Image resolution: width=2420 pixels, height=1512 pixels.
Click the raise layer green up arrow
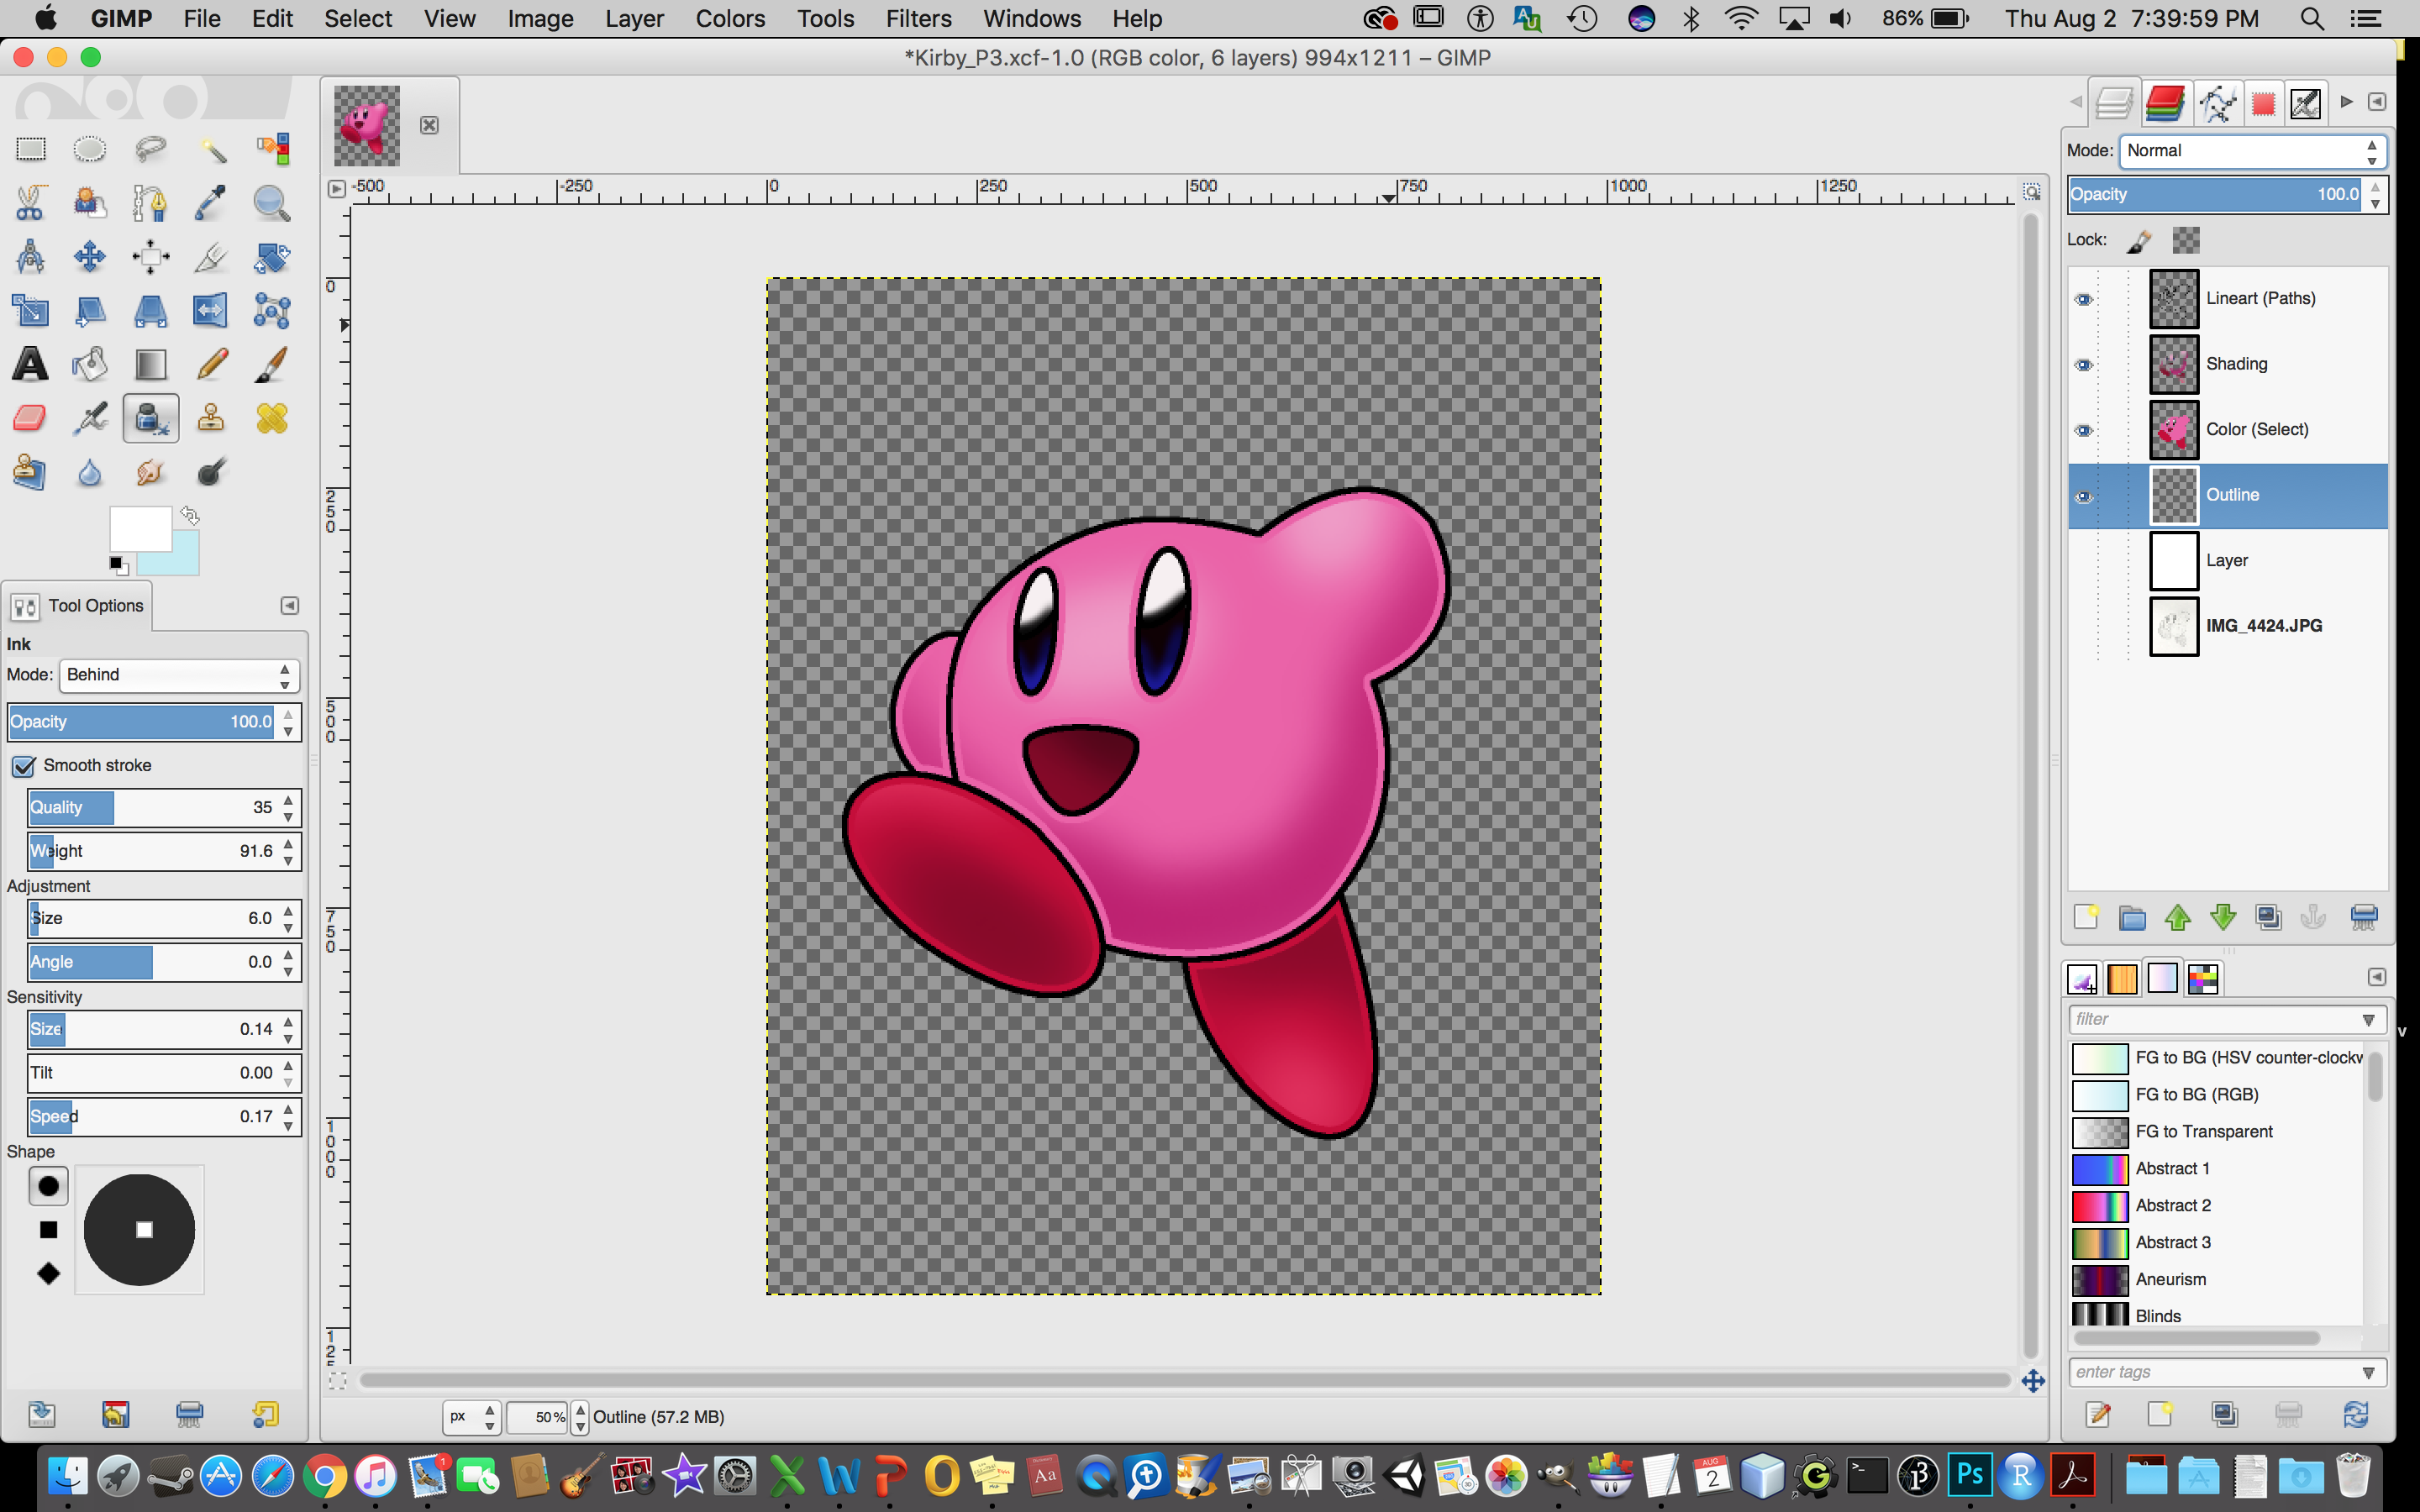(2177, 917)
